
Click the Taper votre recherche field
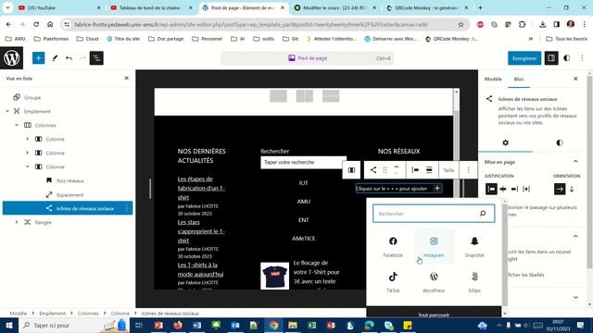[303, 163]
